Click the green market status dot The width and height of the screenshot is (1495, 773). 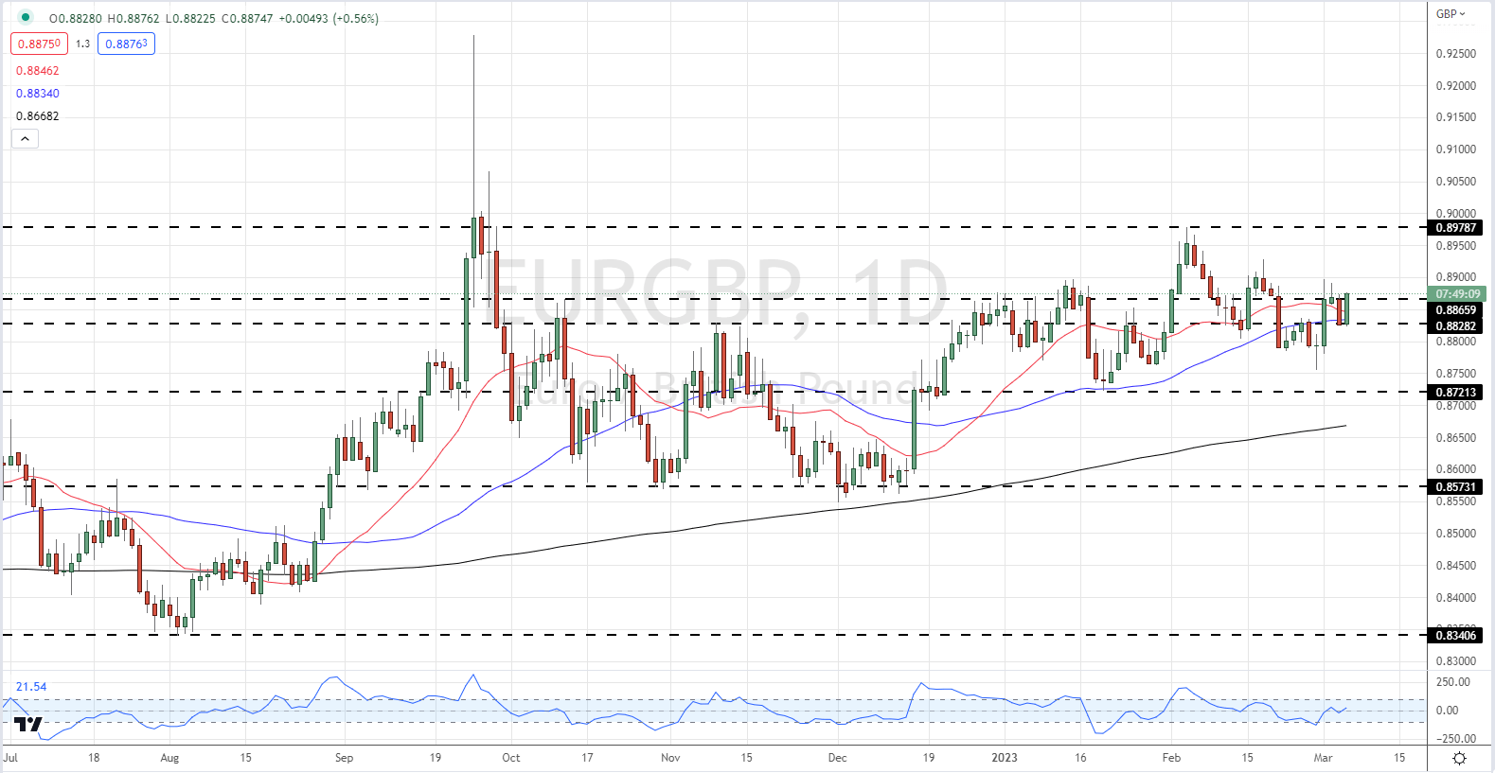click(x=26, y=17)
